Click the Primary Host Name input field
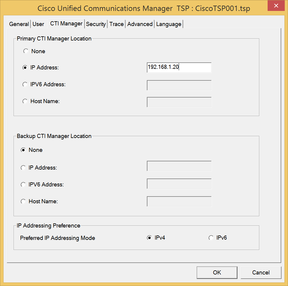This screenshot has height=286, width=288. tap(179, 102)
